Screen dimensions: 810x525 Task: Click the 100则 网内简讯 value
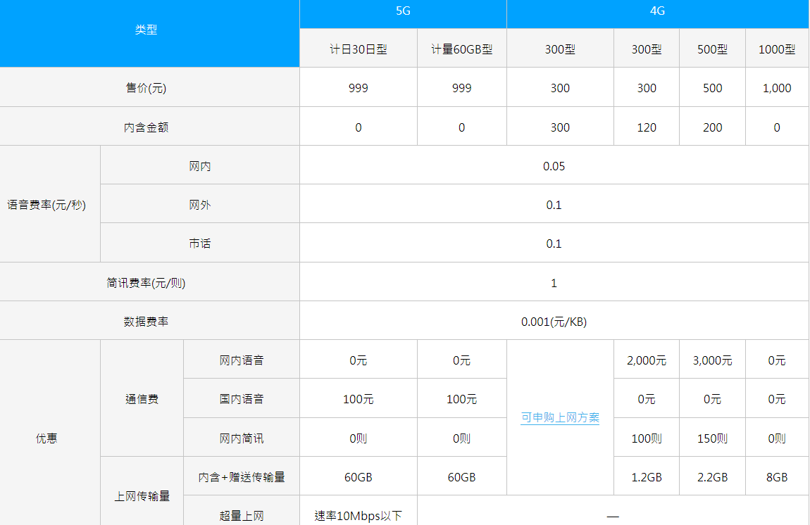click(647, 438)
